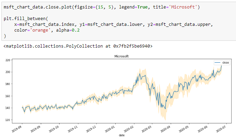Click the x-axis tick label 2020-01
The height and width of the screenshot is (139, 236).
pyautogui.click(x=110, y=129)
